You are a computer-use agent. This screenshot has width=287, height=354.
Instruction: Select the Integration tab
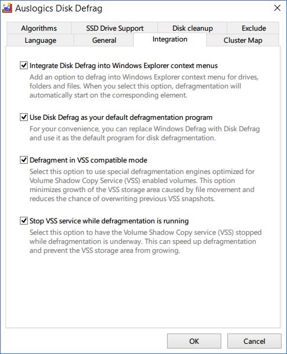coord(170,40)
